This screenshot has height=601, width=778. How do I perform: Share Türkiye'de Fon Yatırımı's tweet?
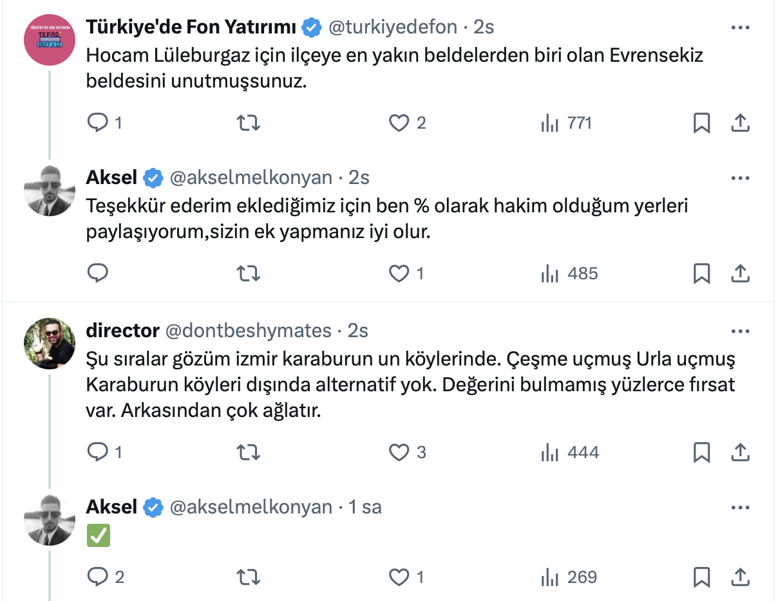(x=741, y=123)
